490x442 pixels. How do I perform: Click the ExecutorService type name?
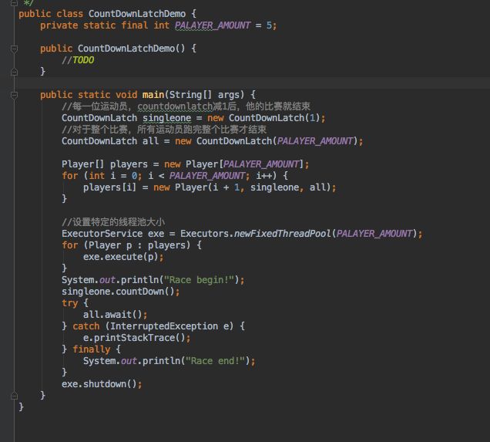pyautogui.click(x=102, y=234)
